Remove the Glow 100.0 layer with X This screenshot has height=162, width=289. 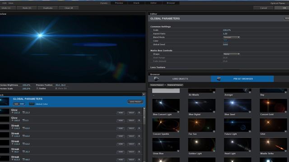(x=139, y=121)
